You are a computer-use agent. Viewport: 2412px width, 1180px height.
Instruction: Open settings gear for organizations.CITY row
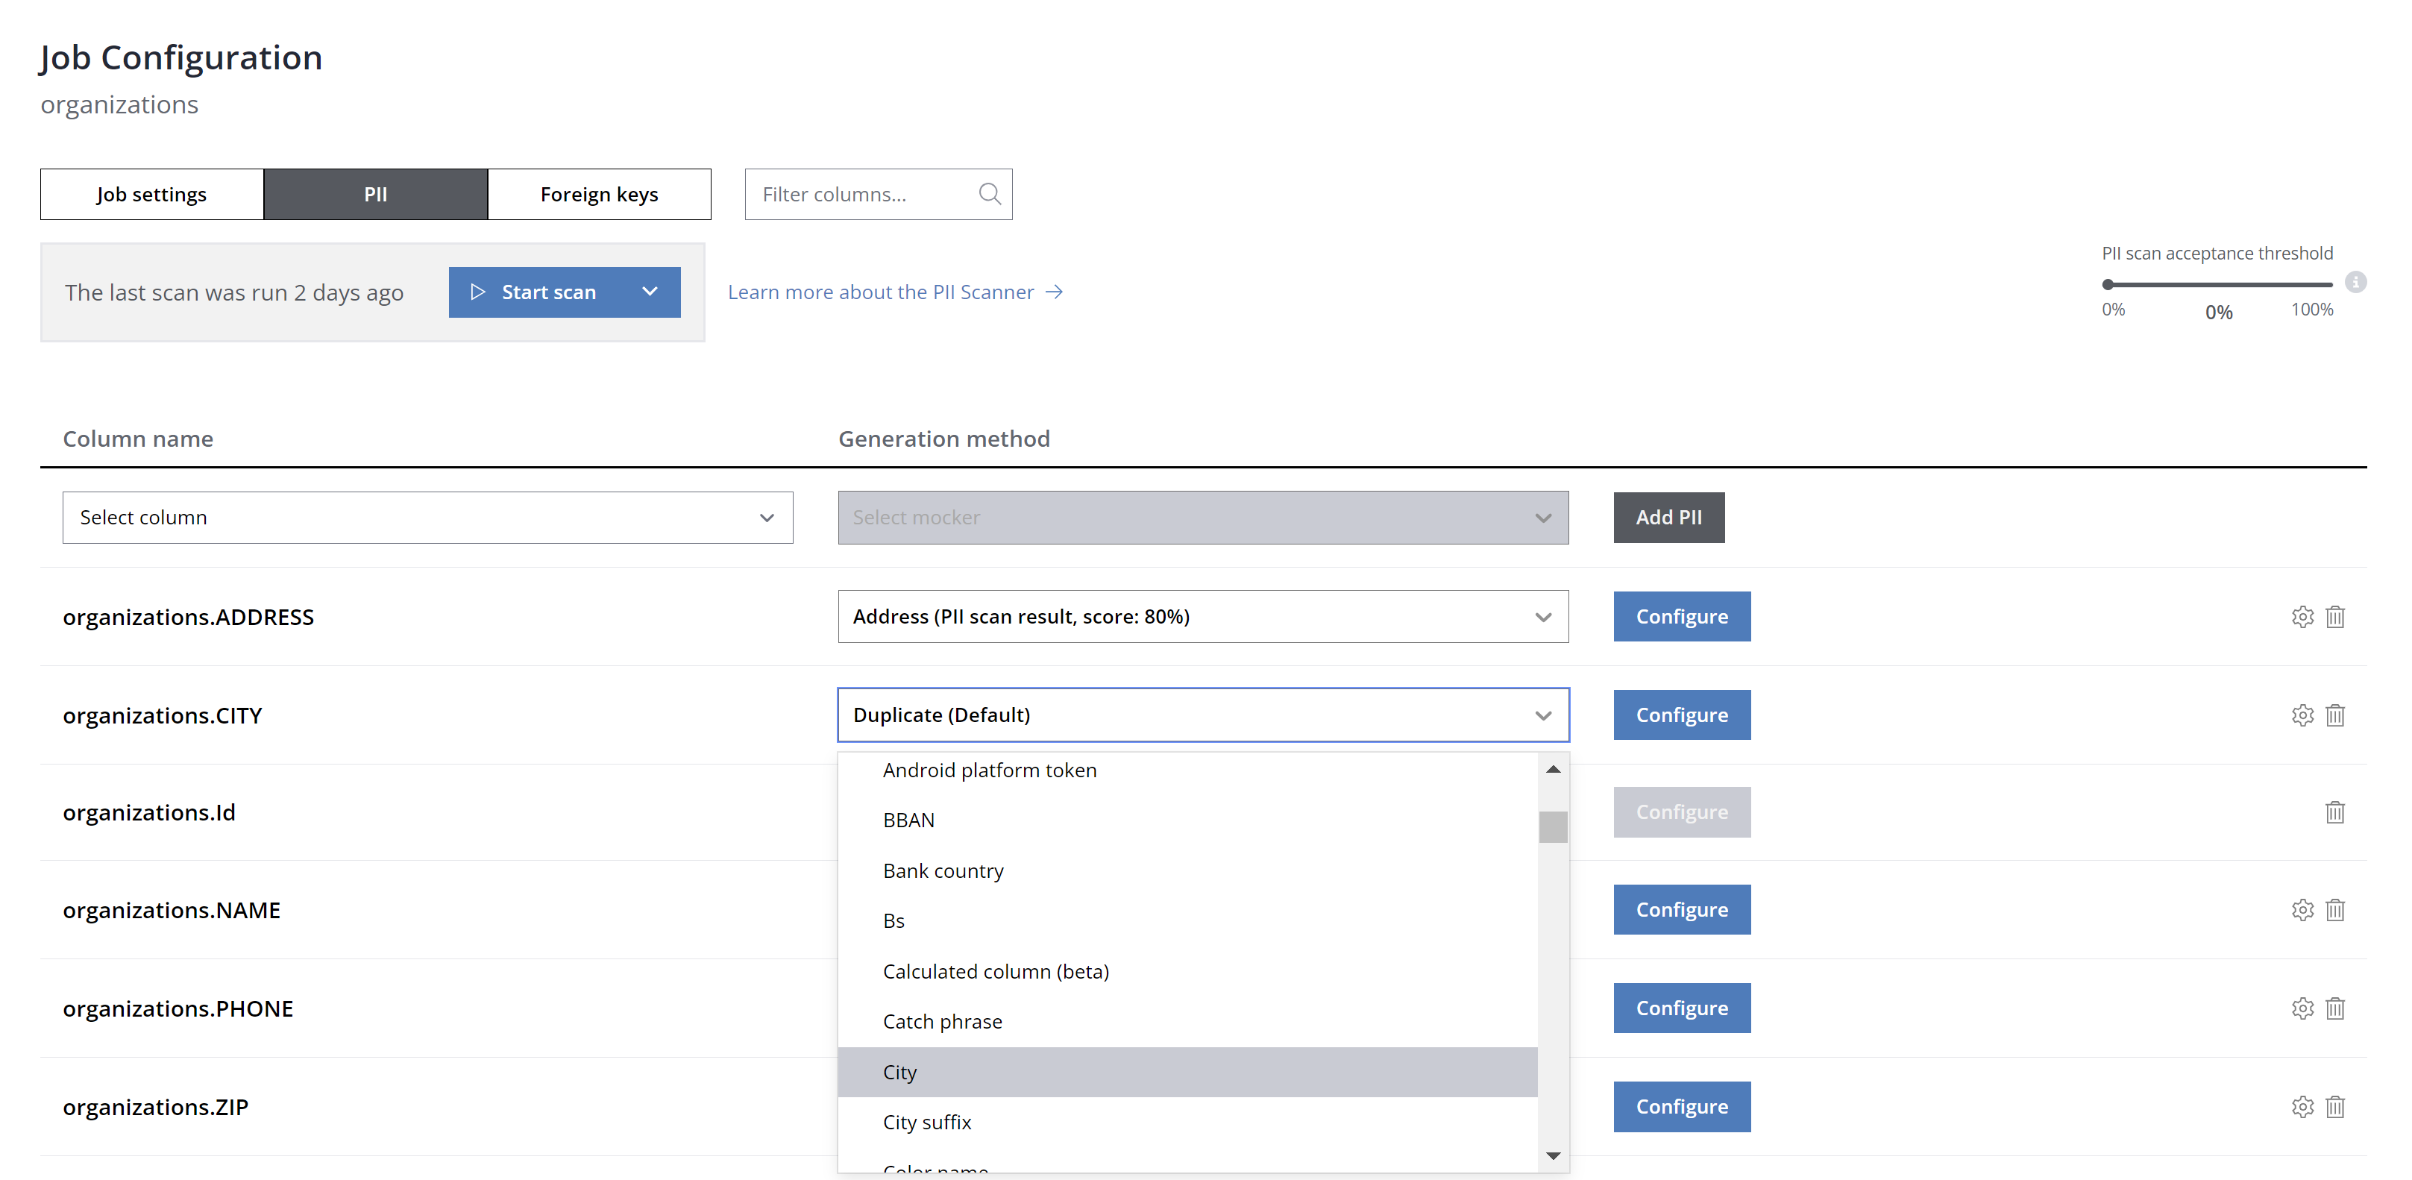point(2302,715)
